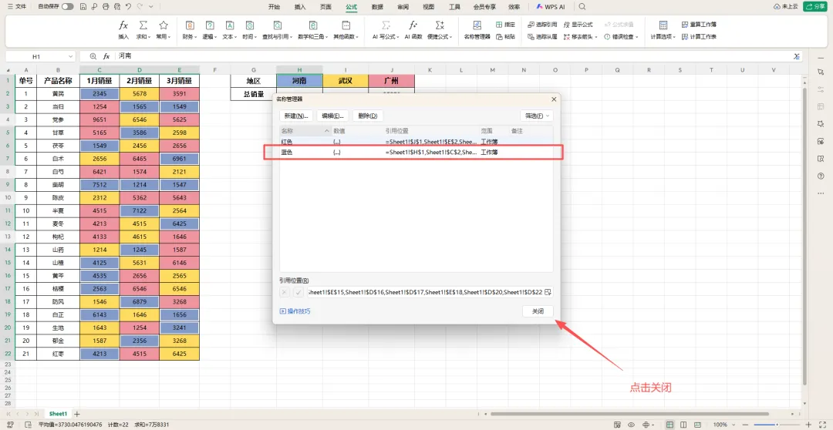Click the search magnifier in the tab bar

click(582, 7)
